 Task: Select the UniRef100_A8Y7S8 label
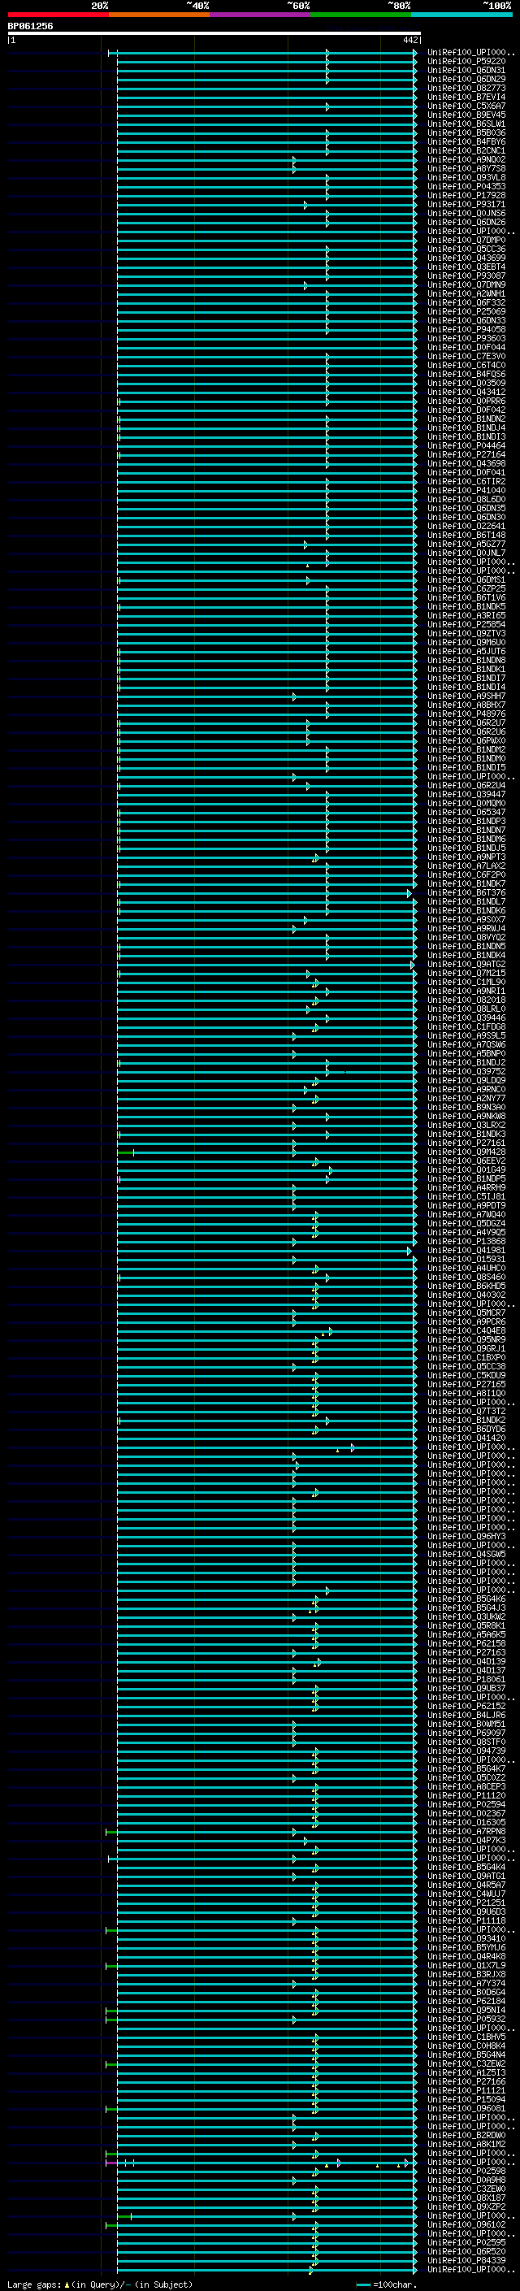pos(466,168)
